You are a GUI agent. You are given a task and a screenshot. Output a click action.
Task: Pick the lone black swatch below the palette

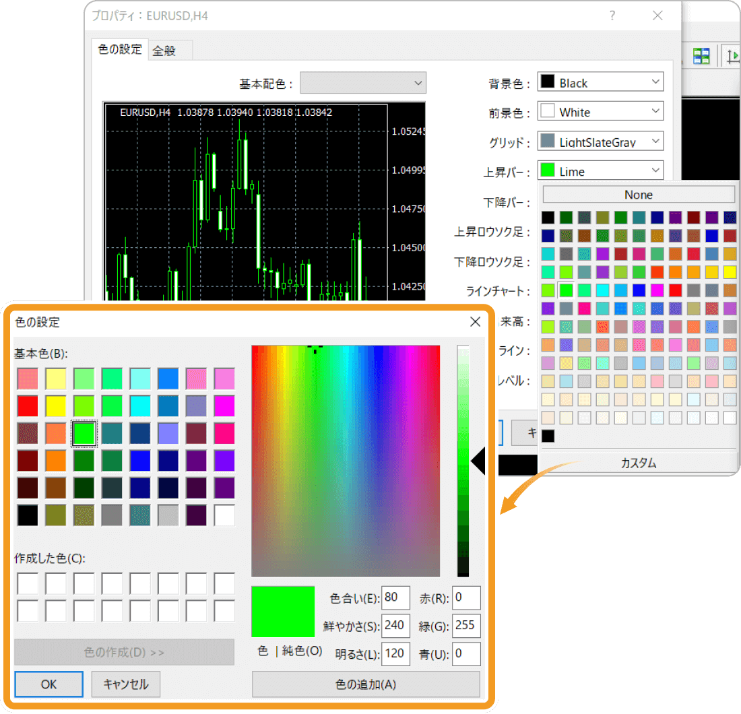(548, 435)
